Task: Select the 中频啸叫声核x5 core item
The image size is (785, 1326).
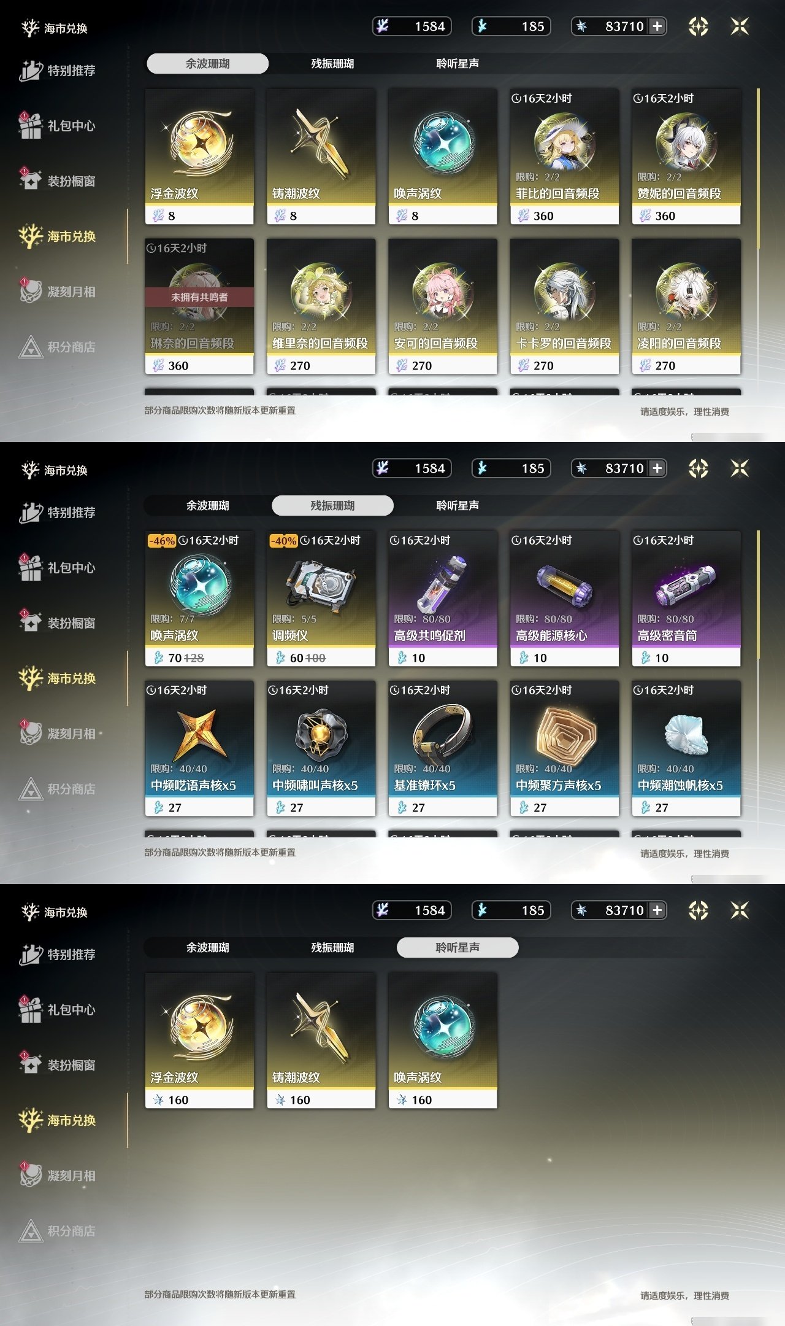Action: (x=321, y=748)
